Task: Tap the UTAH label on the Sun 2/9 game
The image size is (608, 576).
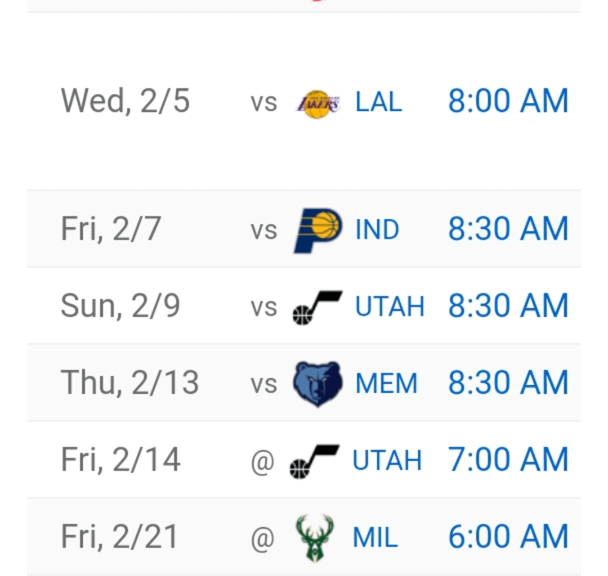Action: click(x=390, y=305)
